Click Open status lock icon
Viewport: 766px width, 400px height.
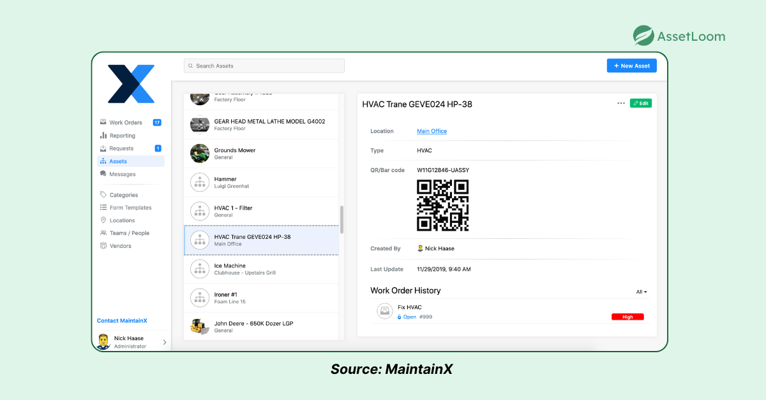(400, 317)
